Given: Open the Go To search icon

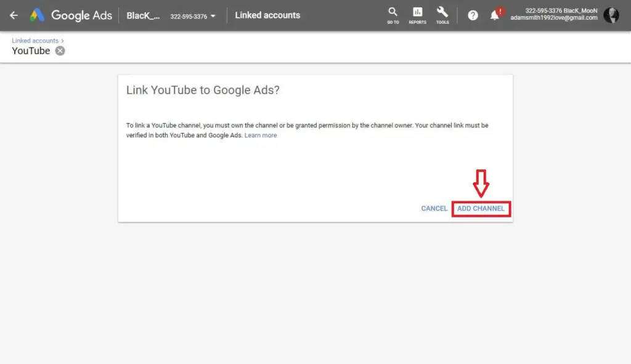Looking at the screenshot, I should [393, 15].
